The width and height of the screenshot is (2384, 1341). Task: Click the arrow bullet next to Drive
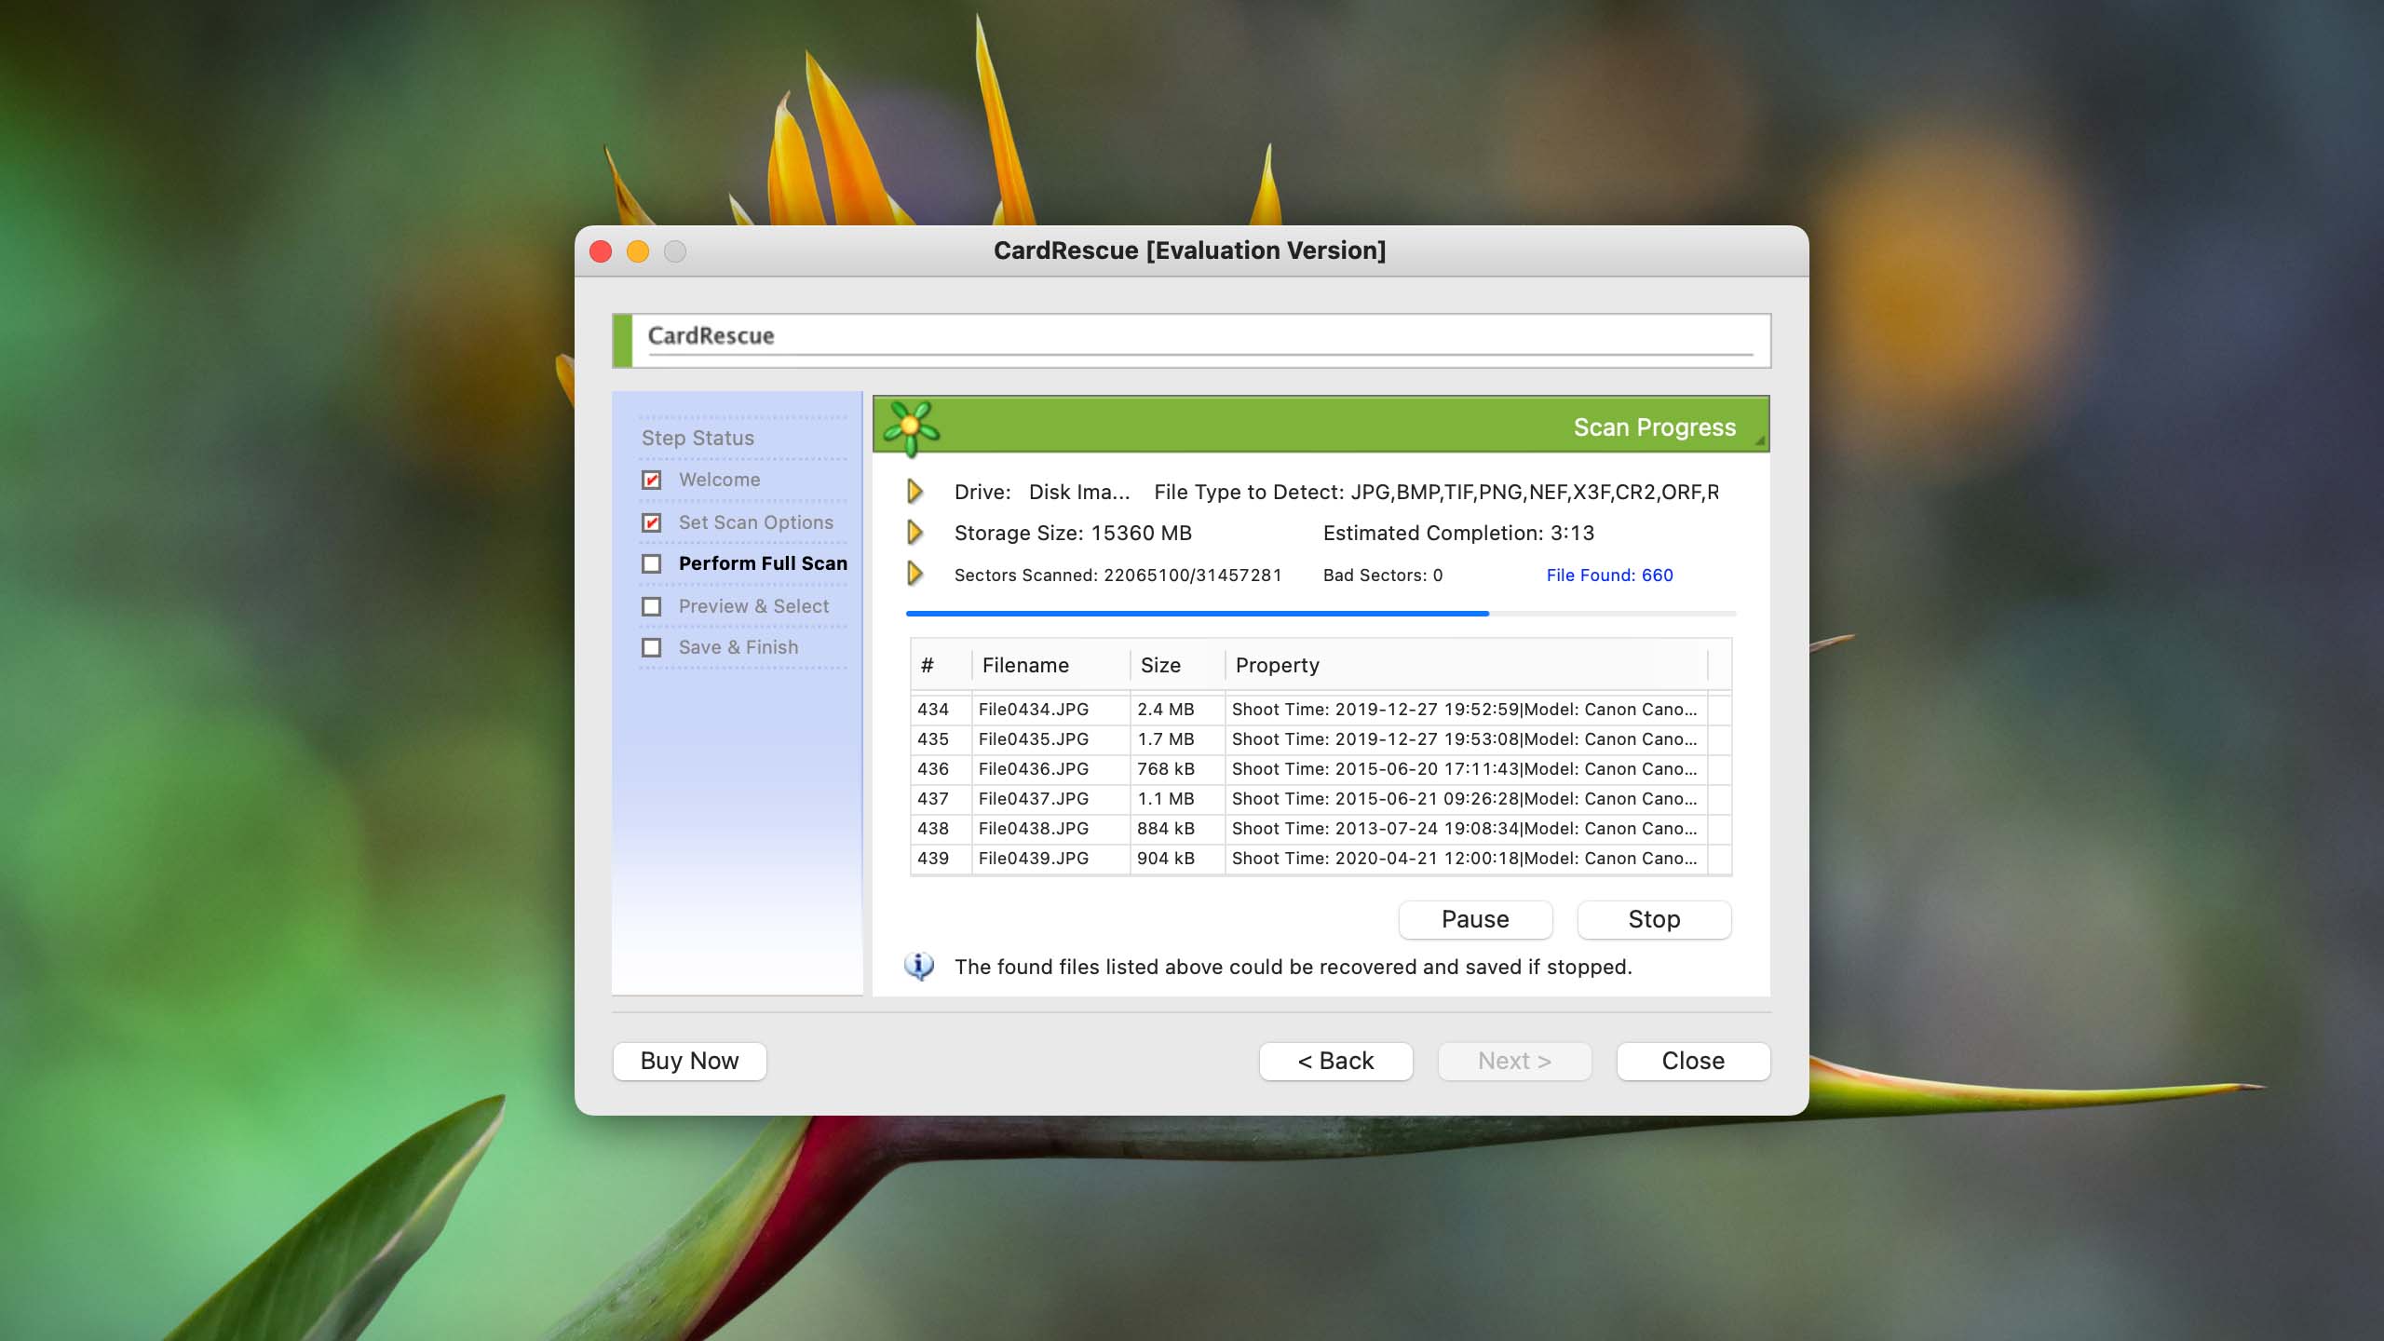[914, 491]
